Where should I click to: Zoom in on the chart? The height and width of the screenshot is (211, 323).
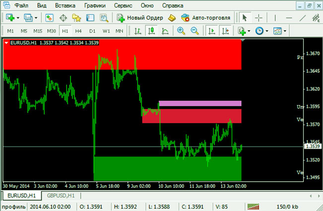coord(181,31)
